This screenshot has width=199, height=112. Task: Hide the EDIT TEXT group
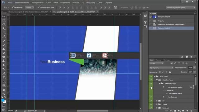[151, 76]
